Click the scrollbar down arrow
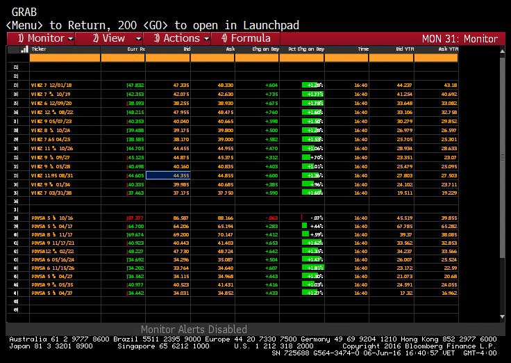The width and height of the screenshot is (511, 363). point(502,316)
